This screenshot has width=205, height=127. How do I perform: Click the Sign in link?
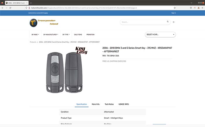tap(173, 13)
